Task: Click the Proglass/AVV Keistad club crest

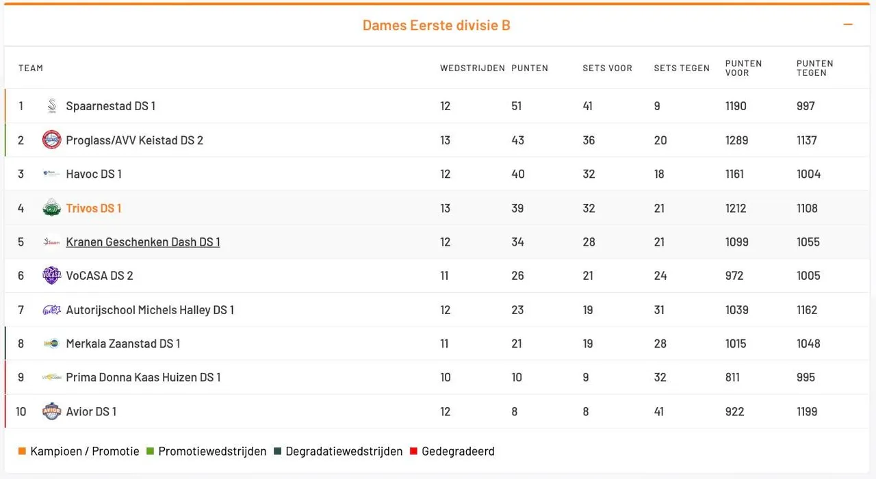Action: (x=51, y=140)
